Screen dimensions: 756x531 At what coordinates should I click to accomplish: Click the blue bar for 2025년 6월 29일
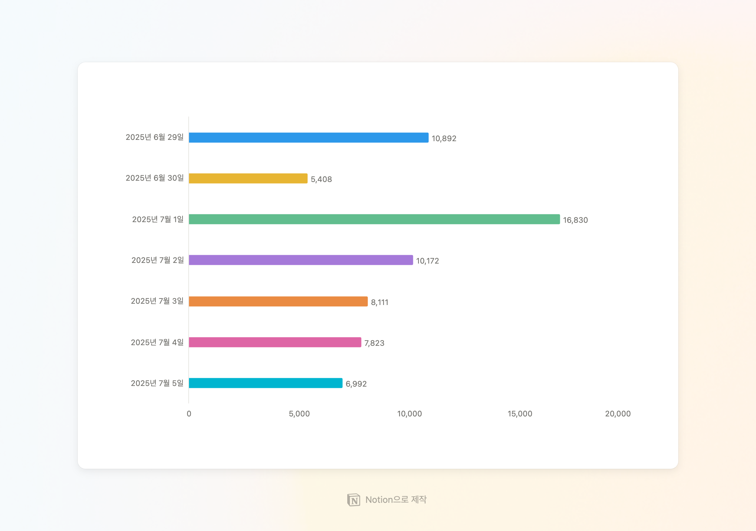point(308,138)
